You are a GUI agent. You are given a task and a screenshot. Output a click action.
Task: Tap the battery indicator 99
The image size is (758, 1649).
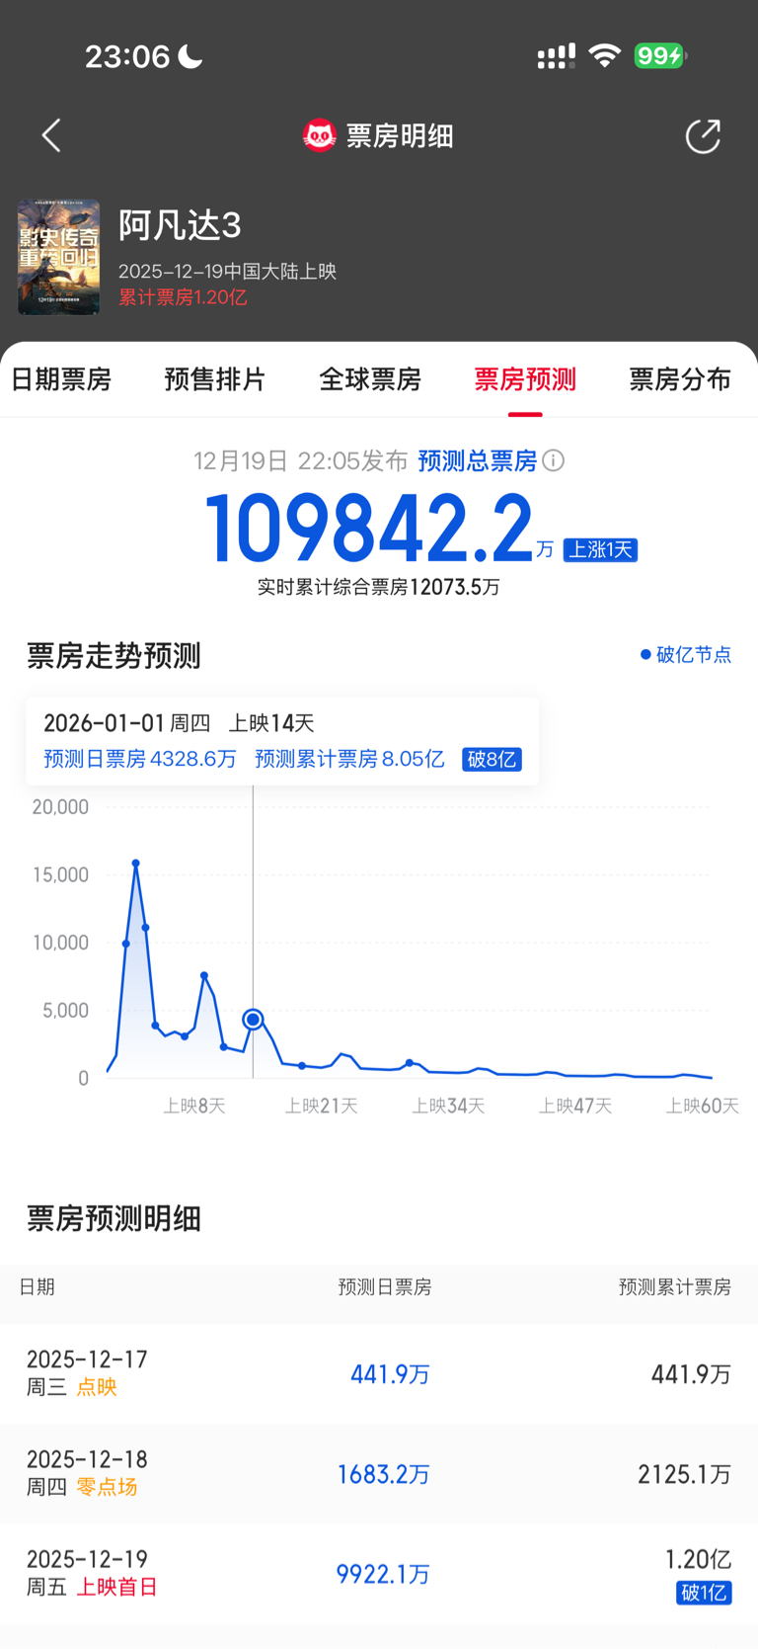point(660,55)
